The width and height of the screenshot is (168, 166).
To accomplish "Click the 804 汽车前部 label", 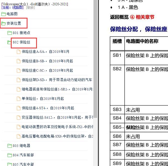I will tap(23, 155).
